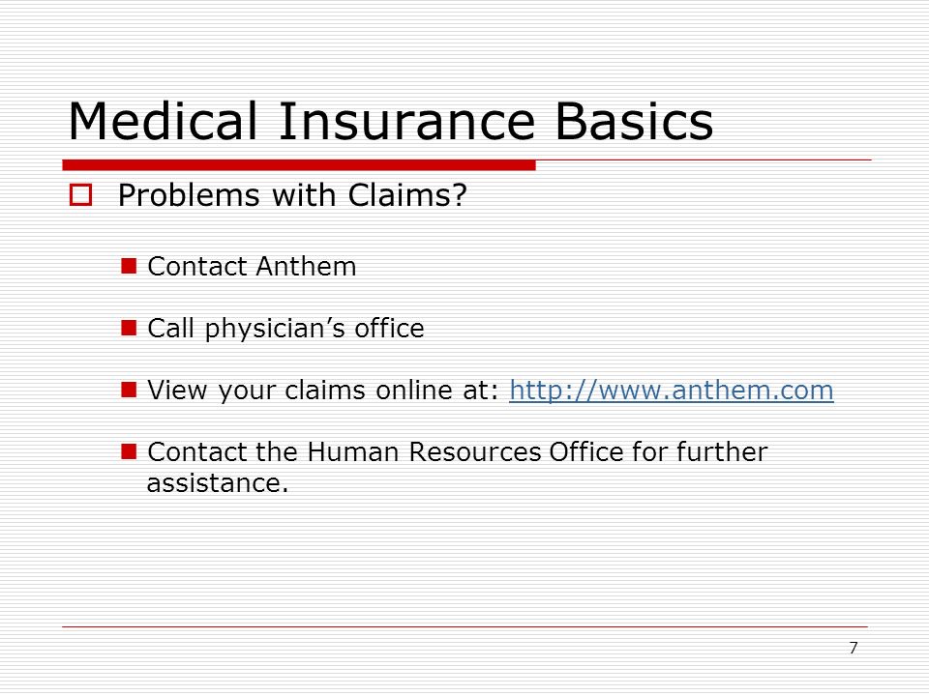Click the red bullet beside Contact Anthem
Screen dimensions: 929x696
tap(129, 266)
